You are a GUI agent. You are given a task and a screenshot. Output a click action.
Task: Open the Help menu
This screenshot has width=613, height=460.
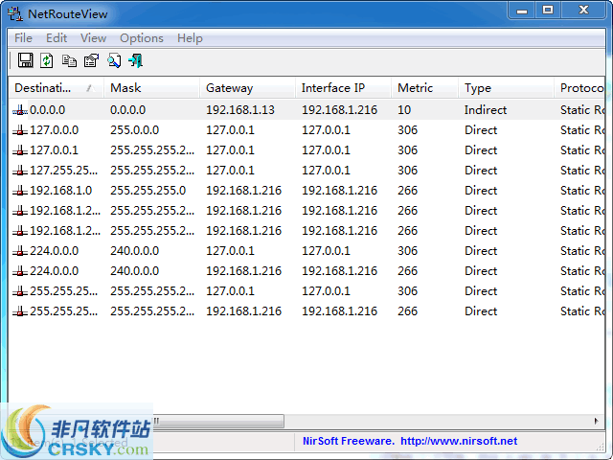click(190, 38)
